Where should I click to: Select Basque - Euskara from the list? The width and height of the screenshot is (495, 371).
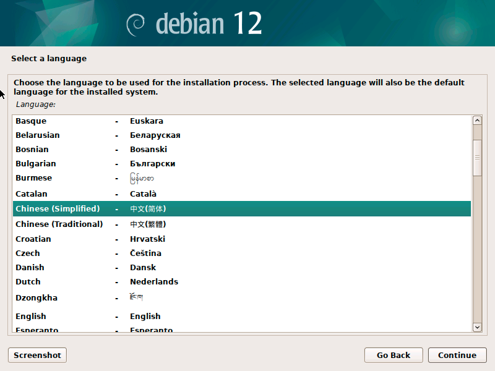[x=242, y=121]
